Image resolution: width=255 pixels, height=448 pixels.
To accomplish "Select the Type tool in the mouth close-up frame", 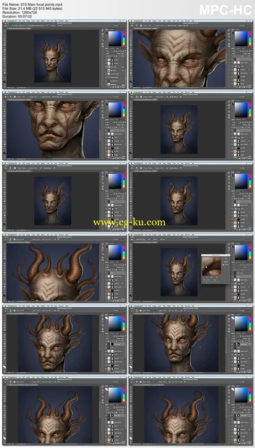I will [x=4, y=137].
